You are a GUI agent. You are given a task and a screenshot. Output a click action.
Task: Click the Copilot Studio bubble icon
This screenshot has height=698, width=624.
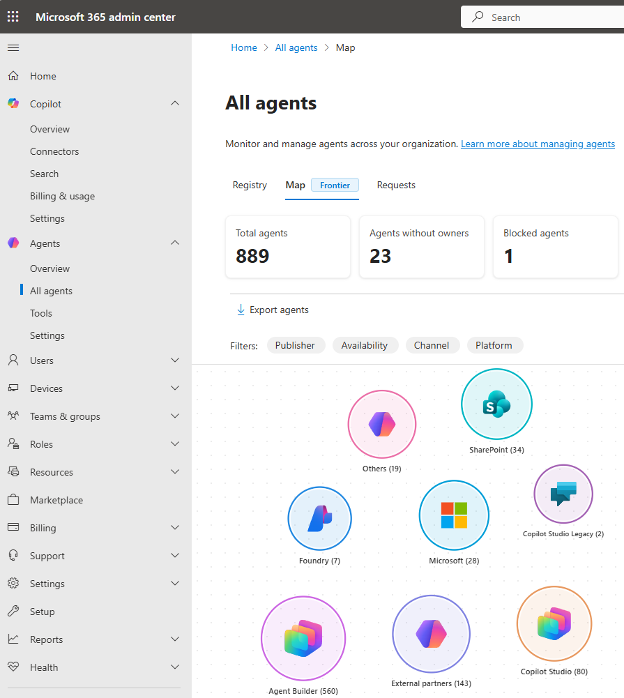tap(554, 623)
